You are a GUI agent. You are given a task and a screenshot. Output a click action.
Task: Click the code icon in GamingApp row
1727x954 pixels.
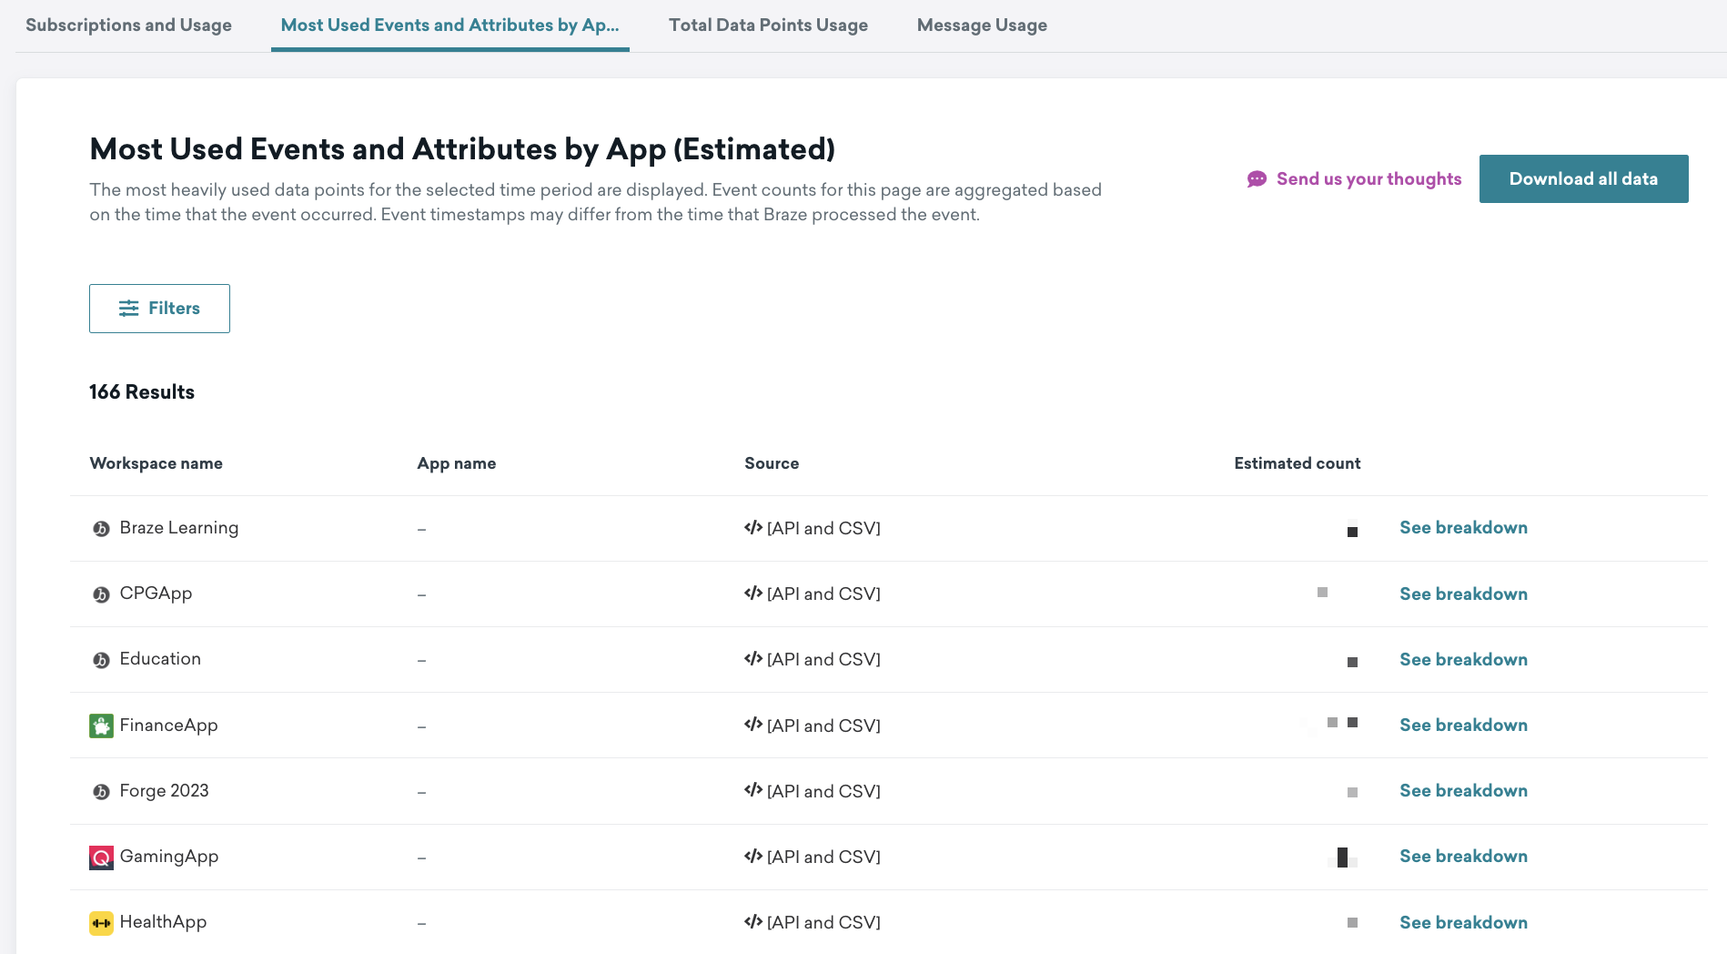pyautogui.click(x=753, y=856)
